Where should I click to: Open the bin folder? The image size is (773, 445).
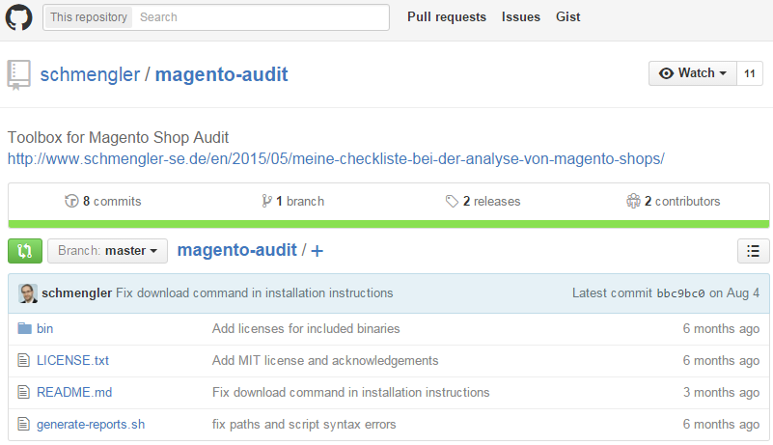(x=44, y=328)
